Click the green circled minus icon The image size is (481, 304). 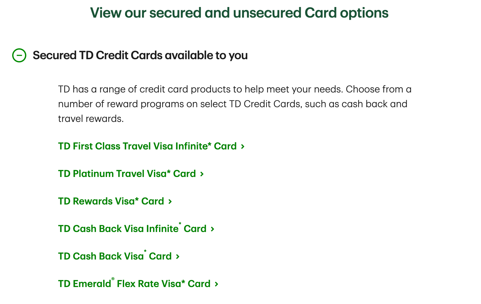[x=19, y=55]
